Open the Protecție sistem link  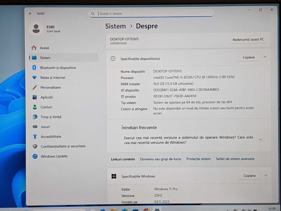(198, 159)
